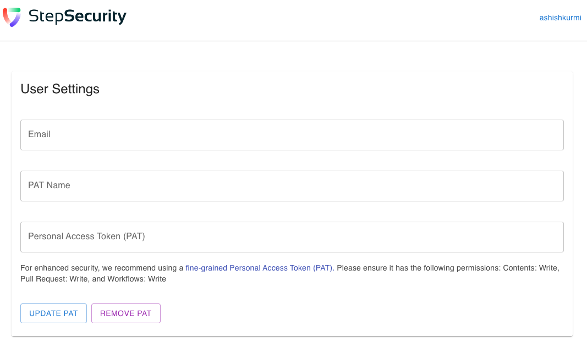Select the Personal Access Token input field
This screenshot has height=349, width=587.
292,237
